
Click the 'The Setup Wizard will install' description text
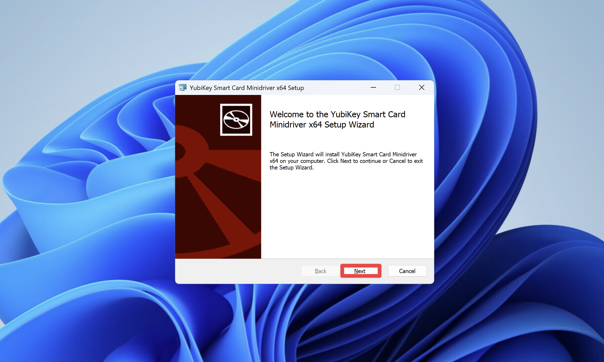(x=346, y=161)
